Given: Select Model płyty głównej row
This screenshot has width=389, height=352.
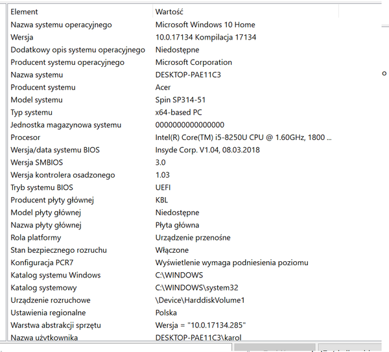Looking at the screenshot, I should click(x=45, y=213).
